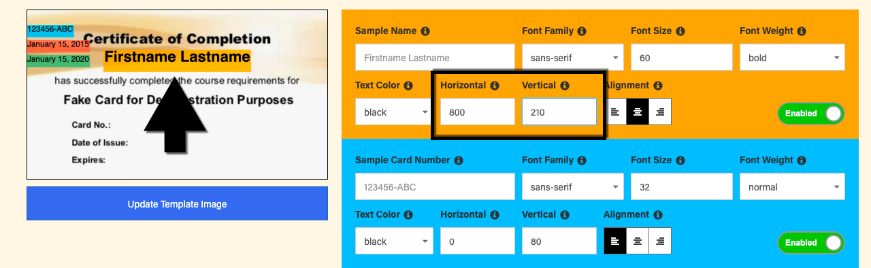Toggle Enabled switch in orange name section

coord(811,114)
